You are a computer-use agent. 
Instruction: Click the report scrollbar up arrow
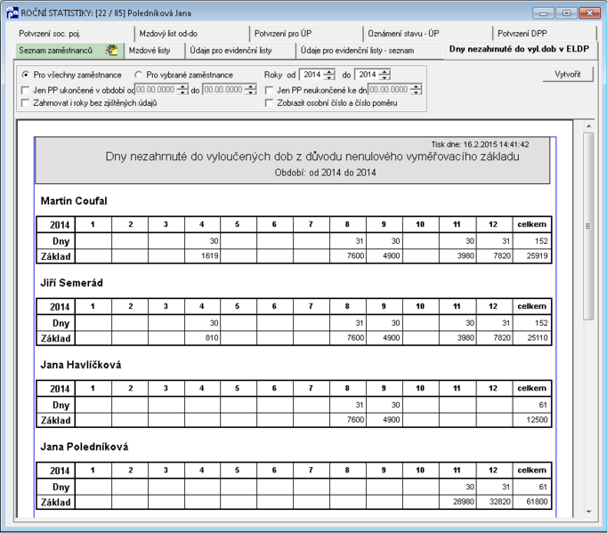588,126
